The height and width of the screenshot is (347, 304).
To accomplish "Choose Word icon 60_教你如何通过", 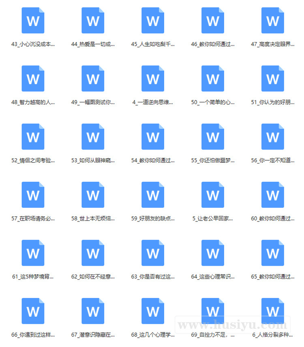I will click(x=273, y=195).
